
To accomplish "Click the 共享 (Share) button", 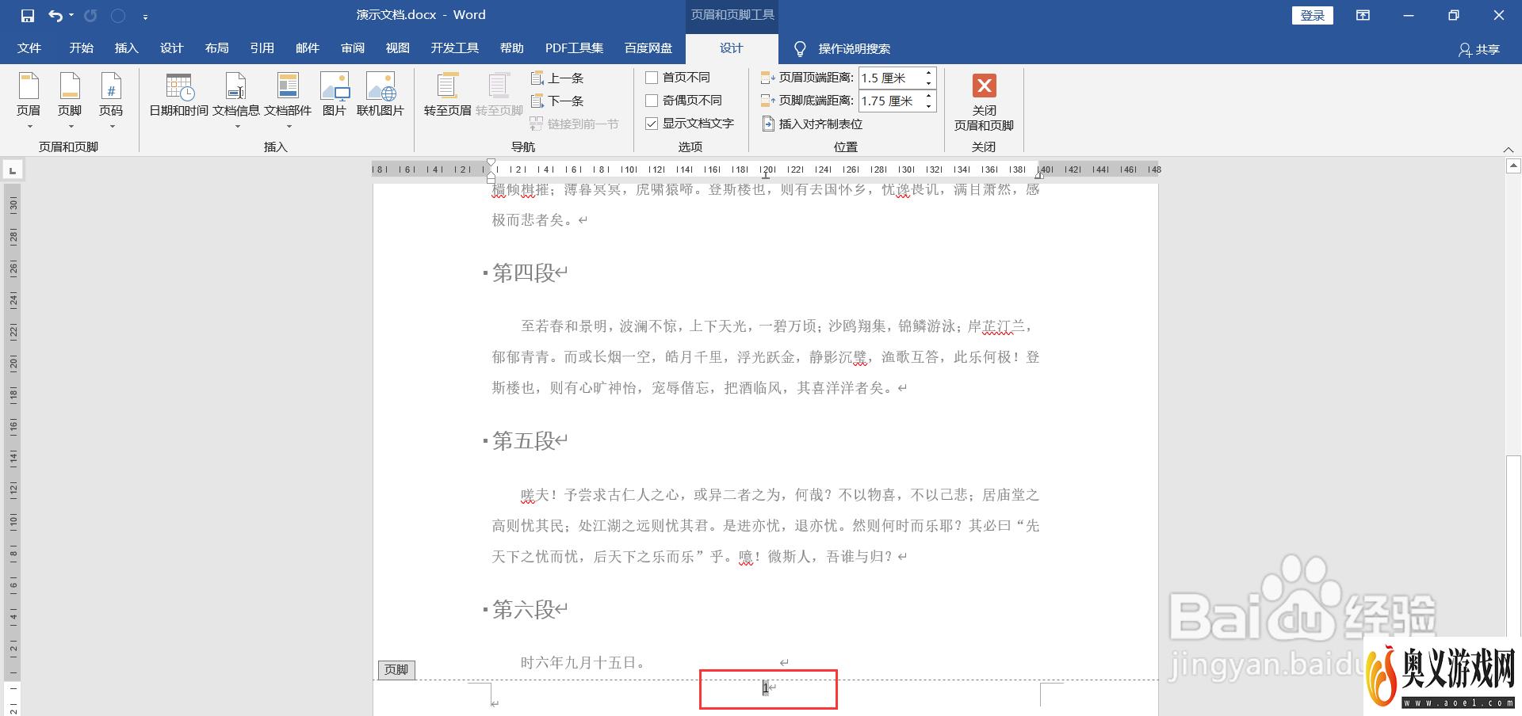I will click(x=1479, y=49).
